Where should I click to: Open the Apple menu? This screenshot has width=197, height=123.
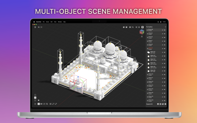[x=34, y=22]
